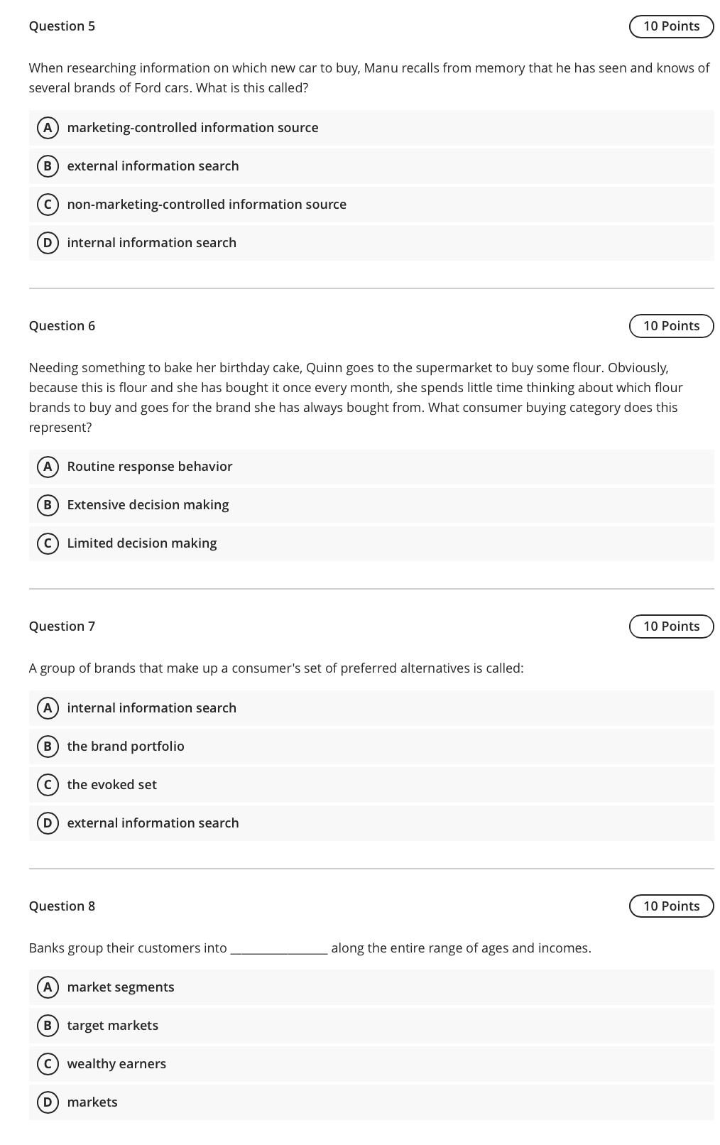Pick internal information search for Question 7
The height and width of the screenshot is (1145, 720).
click(x=151, y=708)
